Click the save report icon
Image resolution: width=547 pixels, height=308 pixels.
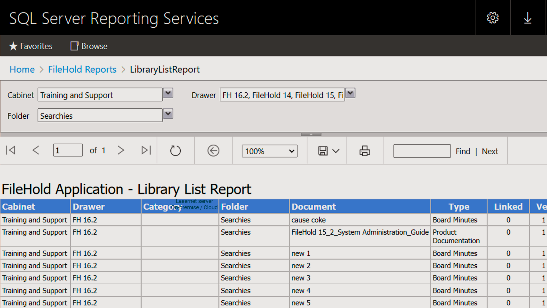pos(323,151)
